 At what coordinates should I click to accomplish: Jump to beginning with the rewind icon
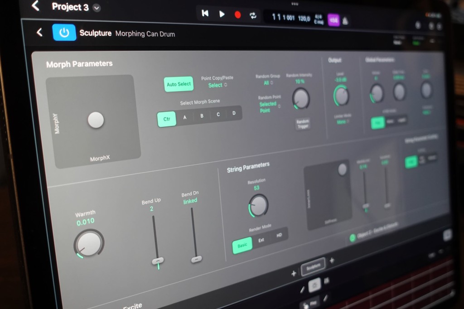tap(205, 14)
